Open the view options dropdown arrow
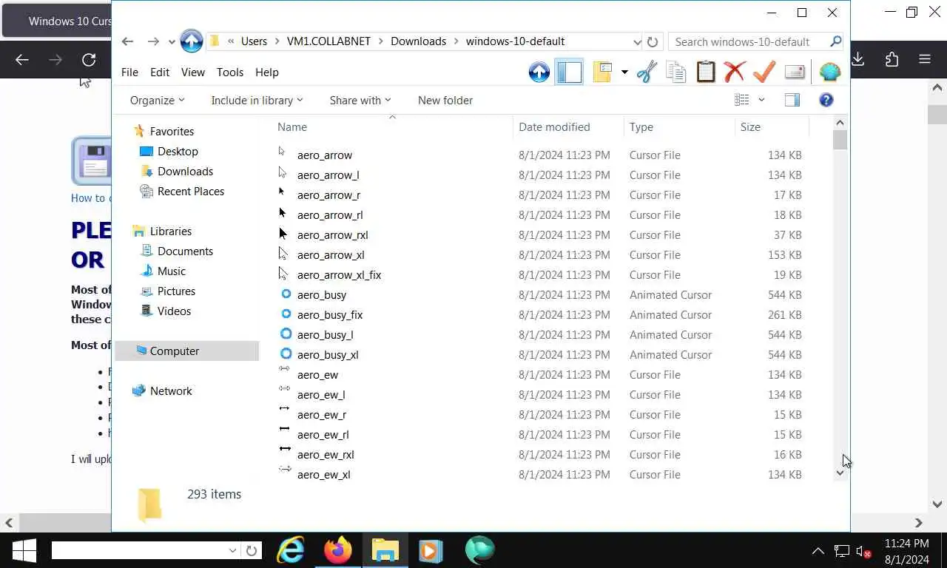 point(761,100)
